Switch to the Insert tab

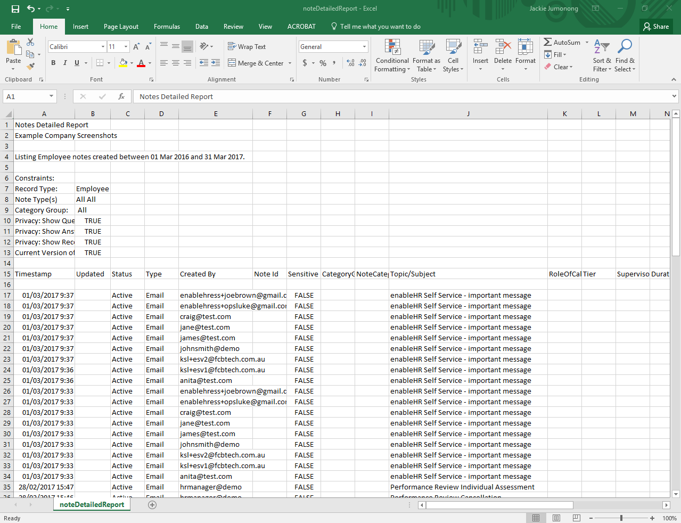(x=80, y=27)
